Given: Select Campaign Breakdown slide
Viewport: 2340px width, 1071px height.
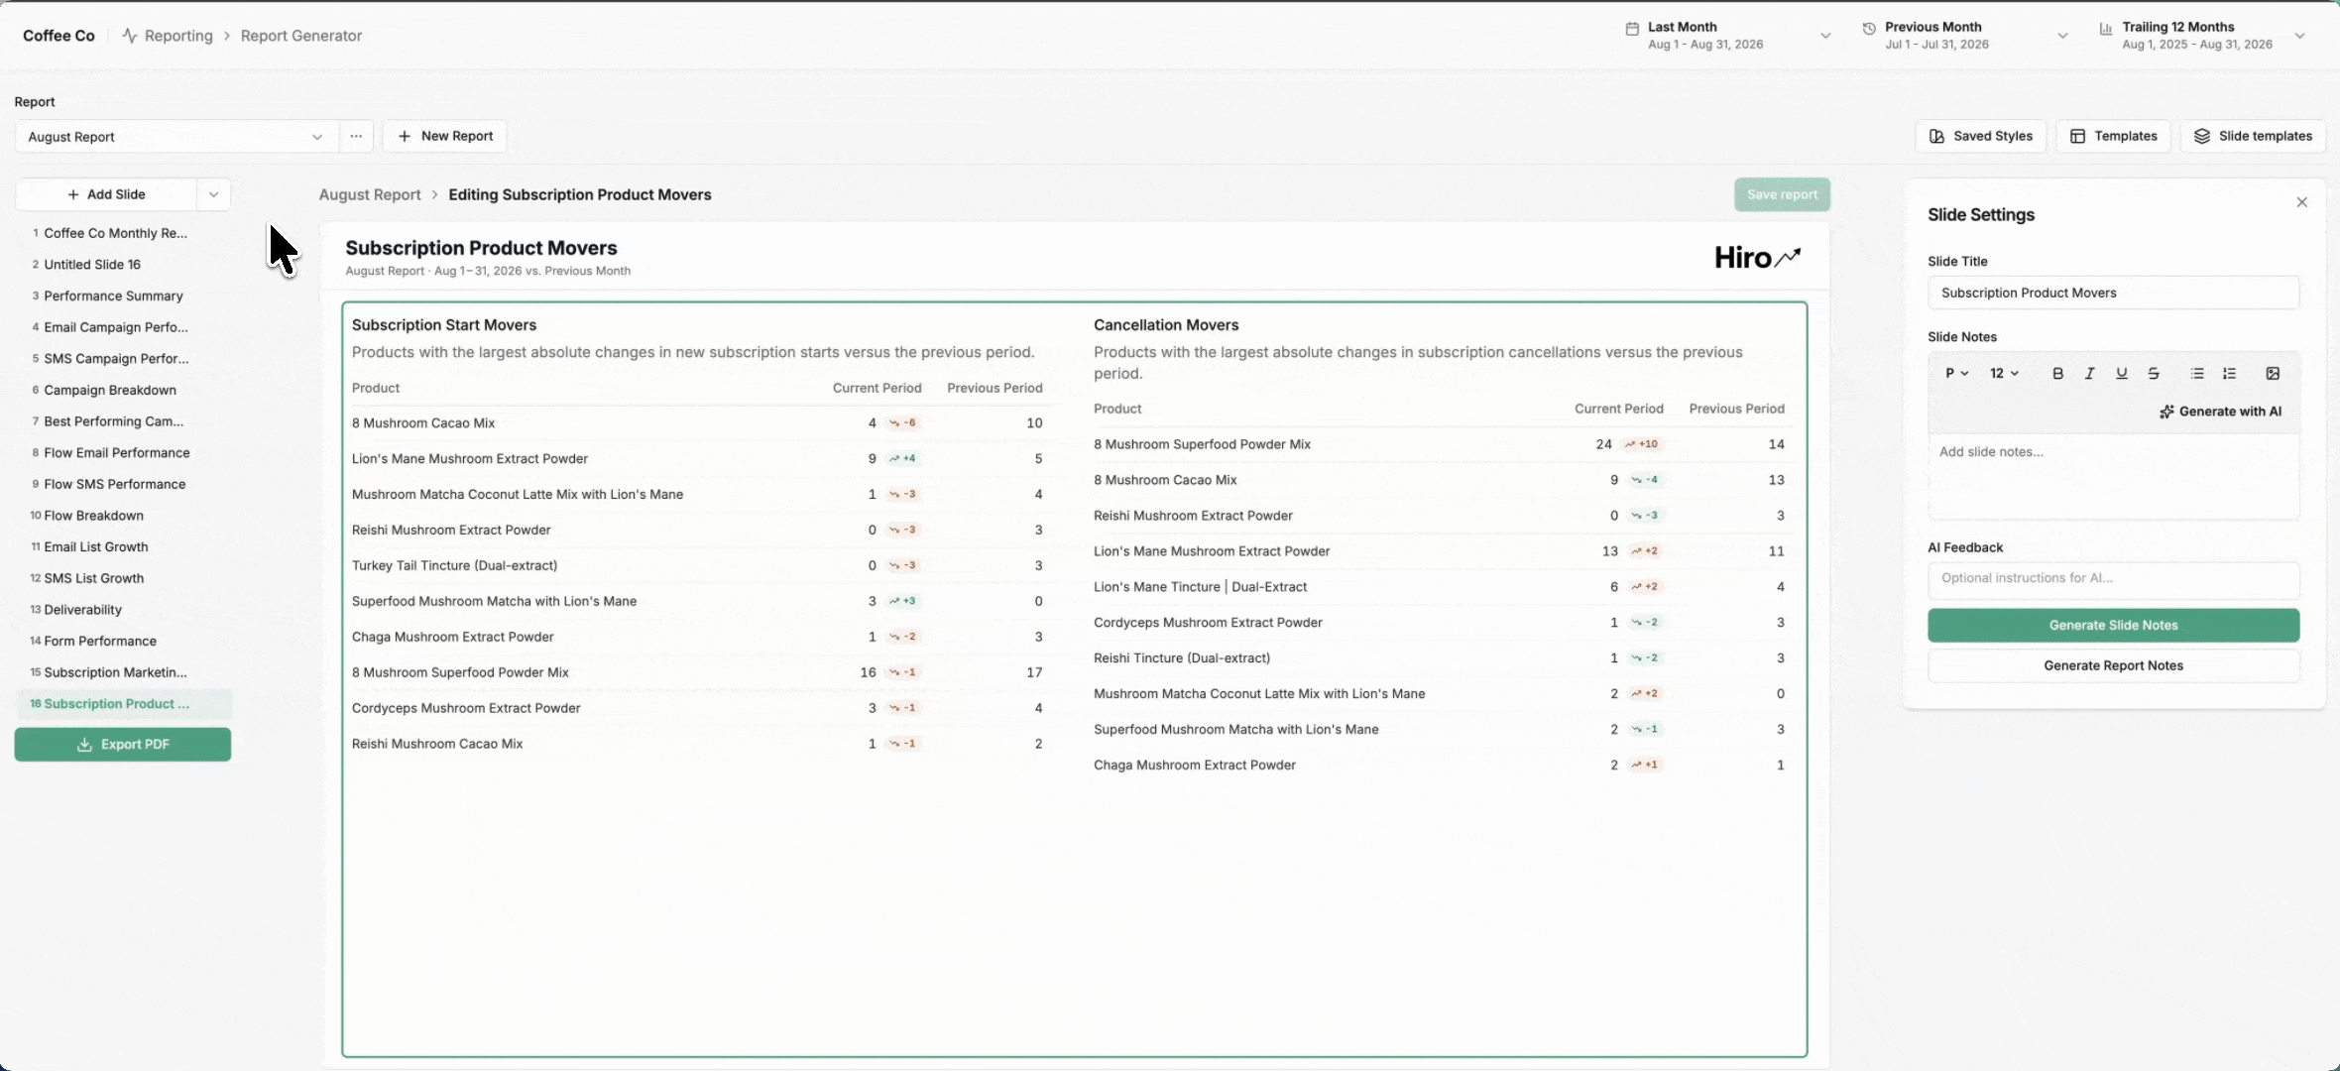Looking at the screenshot, I should coord(123,391).
